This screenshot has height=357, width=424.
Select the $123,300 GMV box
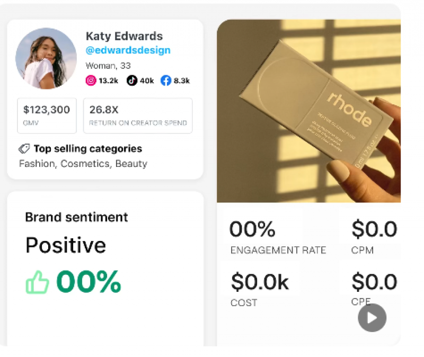47,115
